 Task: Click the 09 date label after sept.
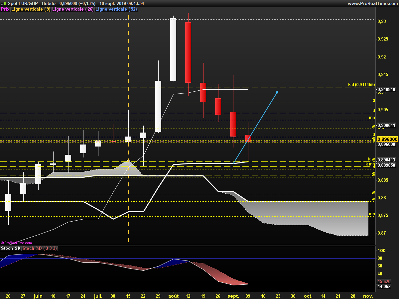tap(248, 296)
